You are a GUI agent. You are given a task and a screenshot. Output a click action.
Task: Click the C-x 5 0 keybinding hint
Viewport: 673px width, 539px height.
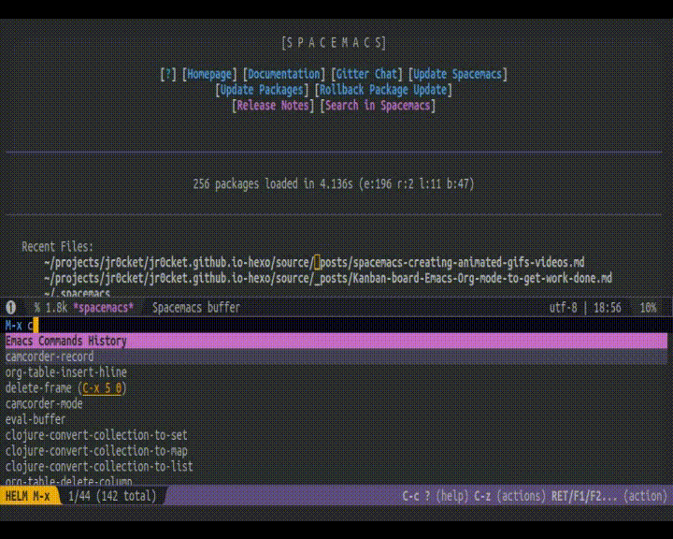pos(102,388)
